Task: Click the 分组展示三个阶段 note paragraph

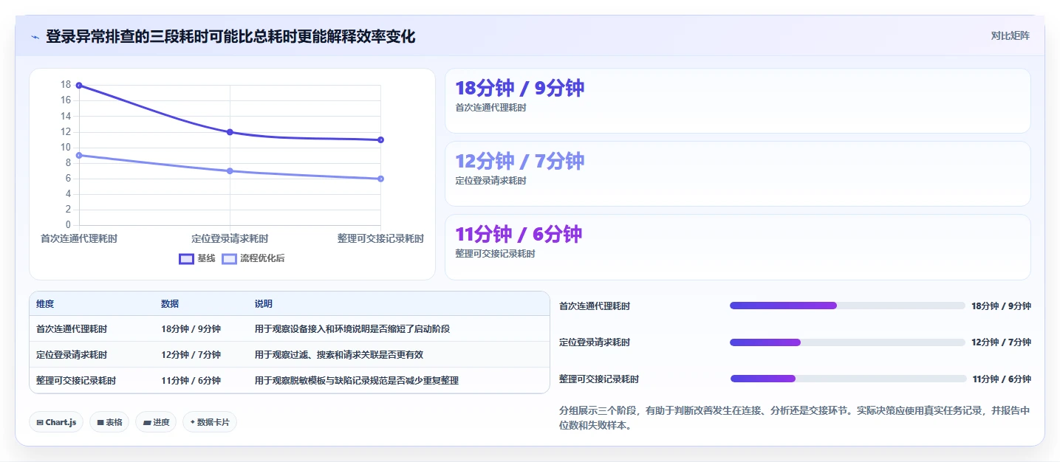Action: tap(794, 418)
